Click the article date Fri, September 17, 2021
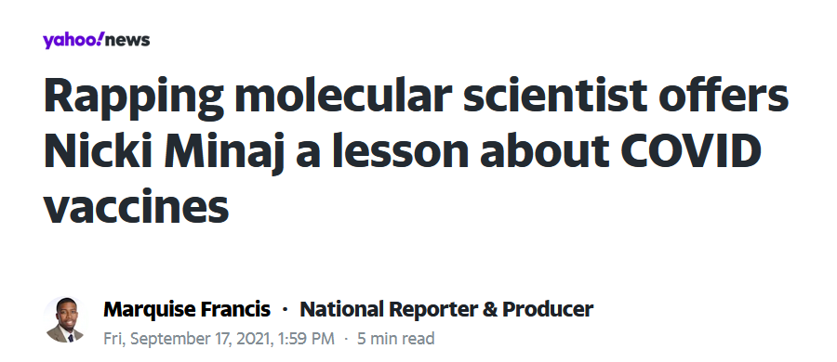 (189, 339)
